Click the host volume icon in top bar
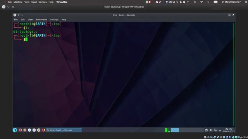 coord(195,2)
